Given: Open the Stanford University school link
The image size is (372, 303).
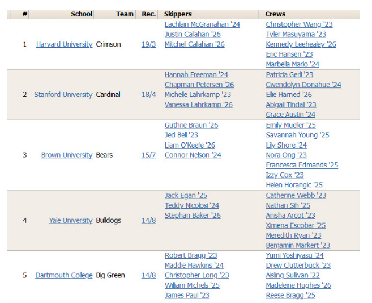Looking at the screenshot, I should tap(63, 95).
